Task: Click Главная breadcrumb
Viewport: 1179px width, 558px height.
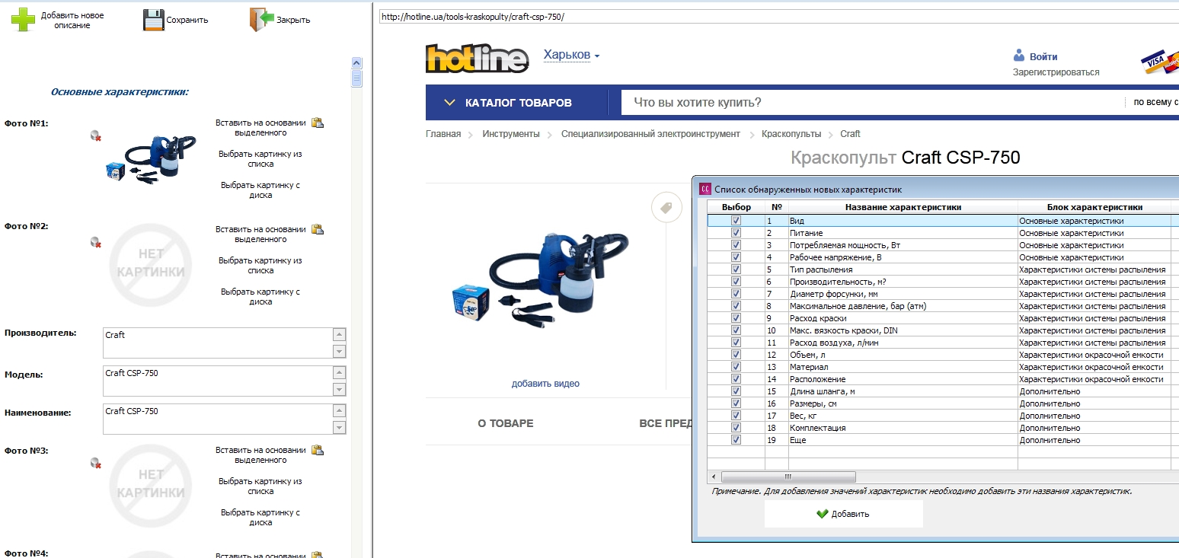Action: [443, 134]
